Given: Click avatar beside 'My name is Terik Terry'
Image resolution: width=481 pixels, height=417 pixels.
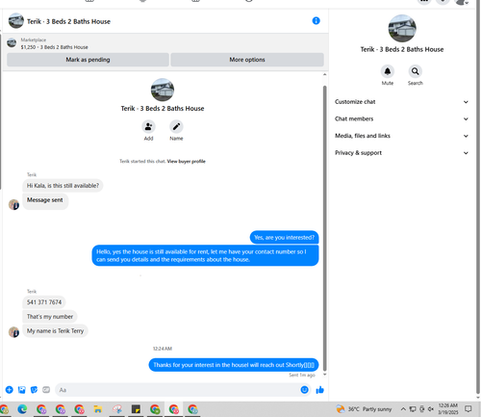Looking at the screenshot, I should pos(13,332).
